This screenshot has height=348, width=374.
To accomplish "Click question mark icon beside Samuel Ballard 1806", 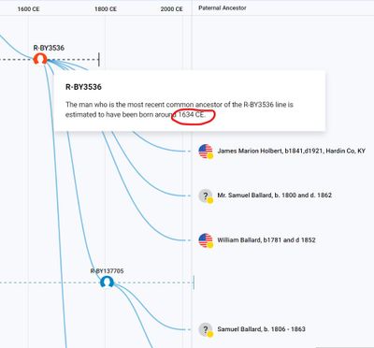I will click(206, 329).
